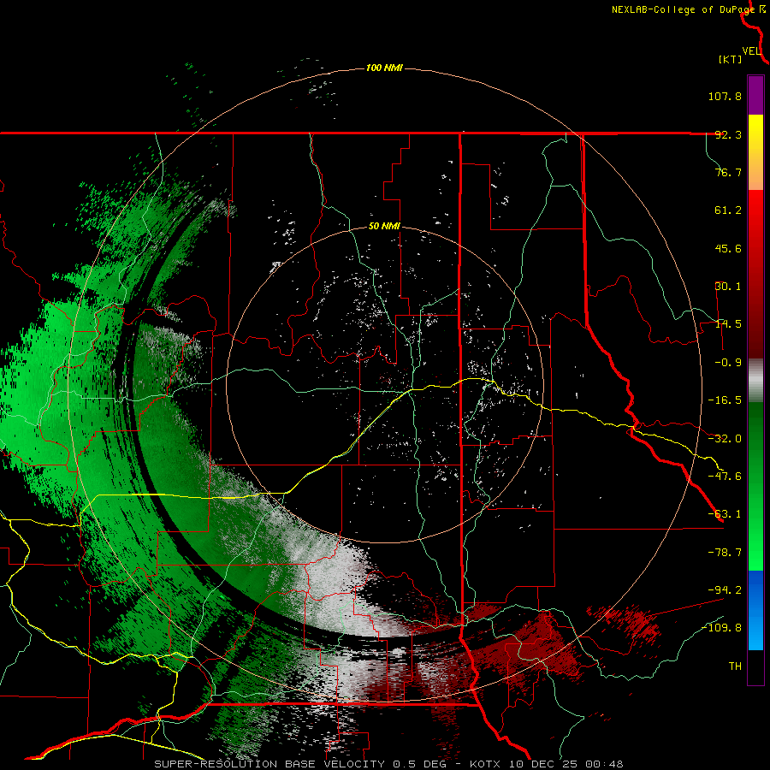
Task: Click the -47.6 velocity scale value
Action: 725,477
